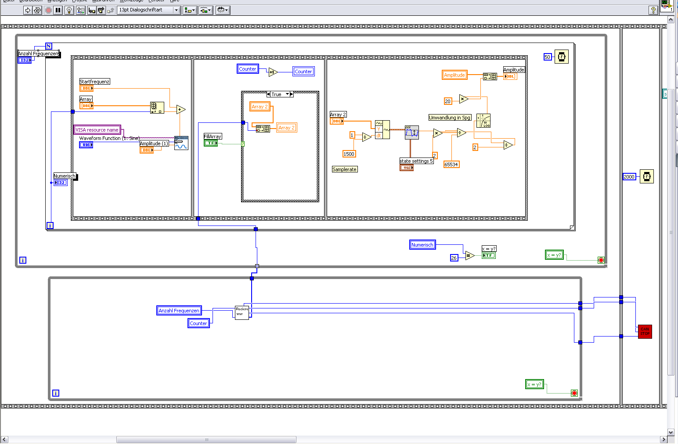Screen dimensions: 678x444
Task: Go to the previous case with left arrow
Action: 268,94
